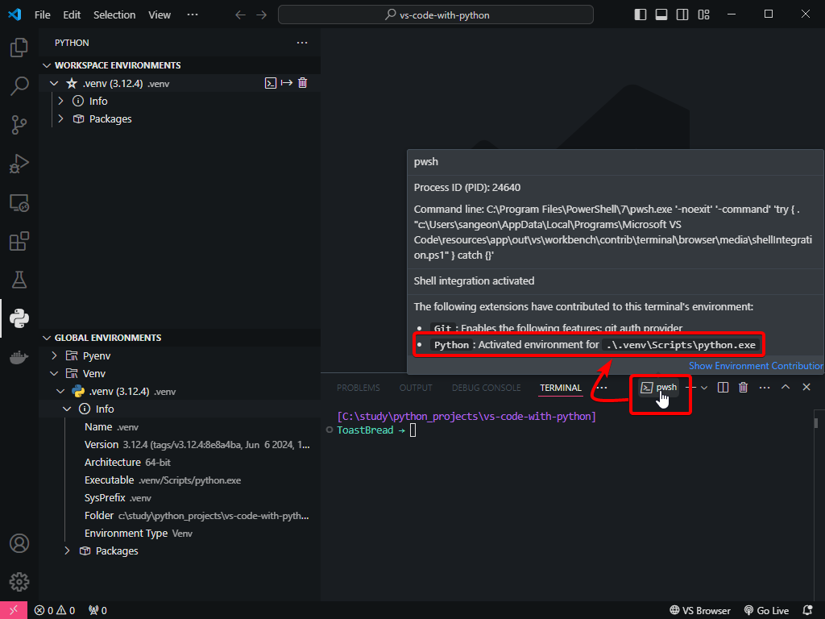
Task: Click the pwsh terminal label
Action: pos(666,387)
